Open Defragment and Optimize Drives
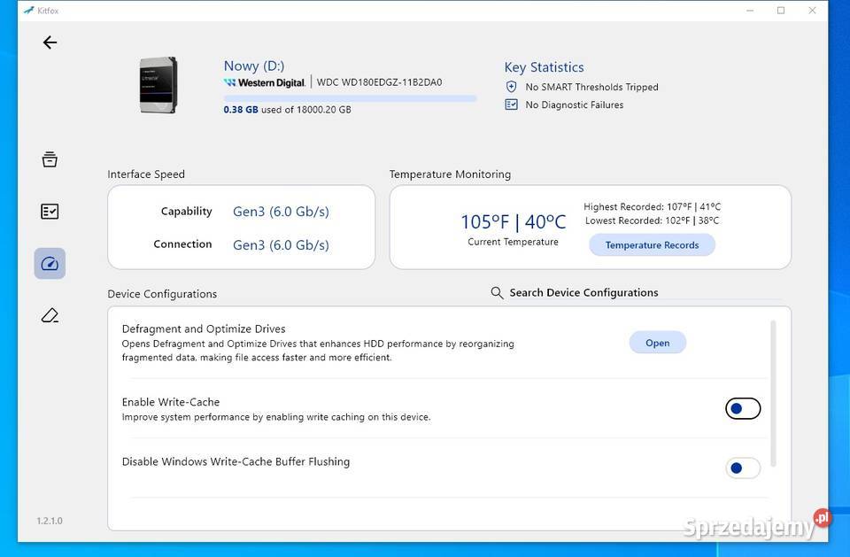The image size is (850, 557). [658, 343]
